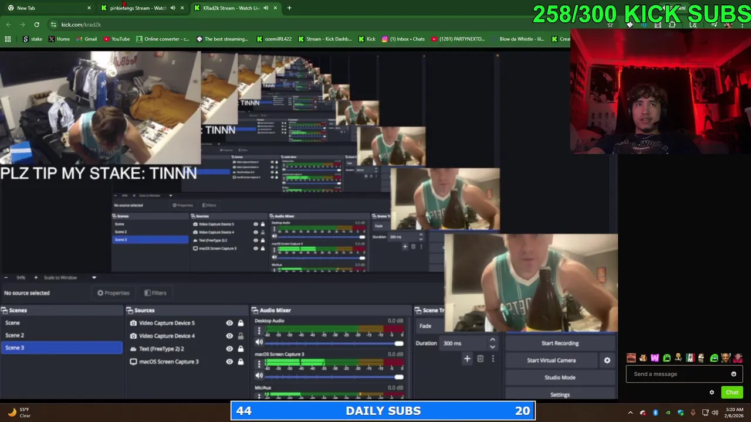Open source Properties button
The height and width of the screenshot is (422, 751).
[113, 293]
